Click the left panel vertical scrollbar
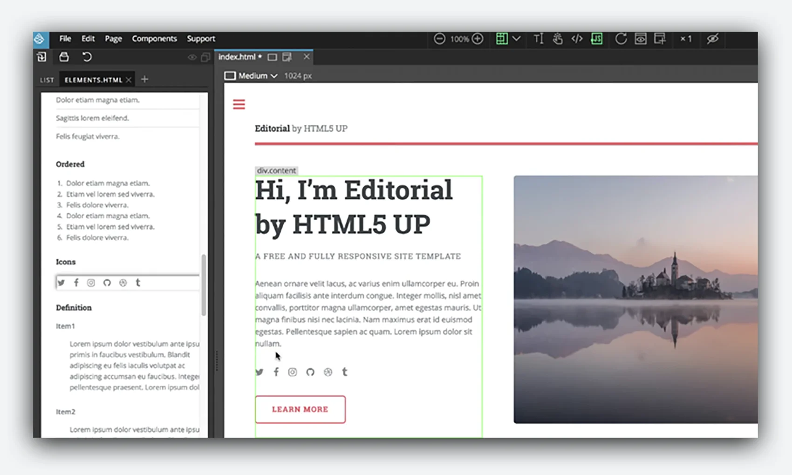This screenshot has height=475, width=792. click(x=204, y=285)
